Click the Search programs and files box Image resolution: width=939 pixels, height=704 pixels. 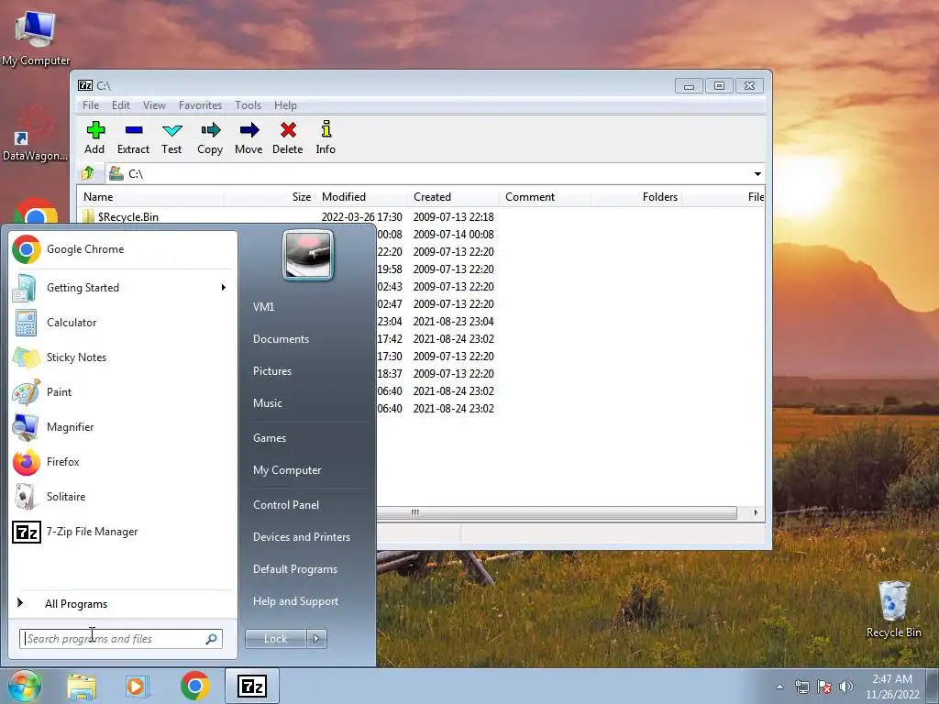[x=121, y=639]
